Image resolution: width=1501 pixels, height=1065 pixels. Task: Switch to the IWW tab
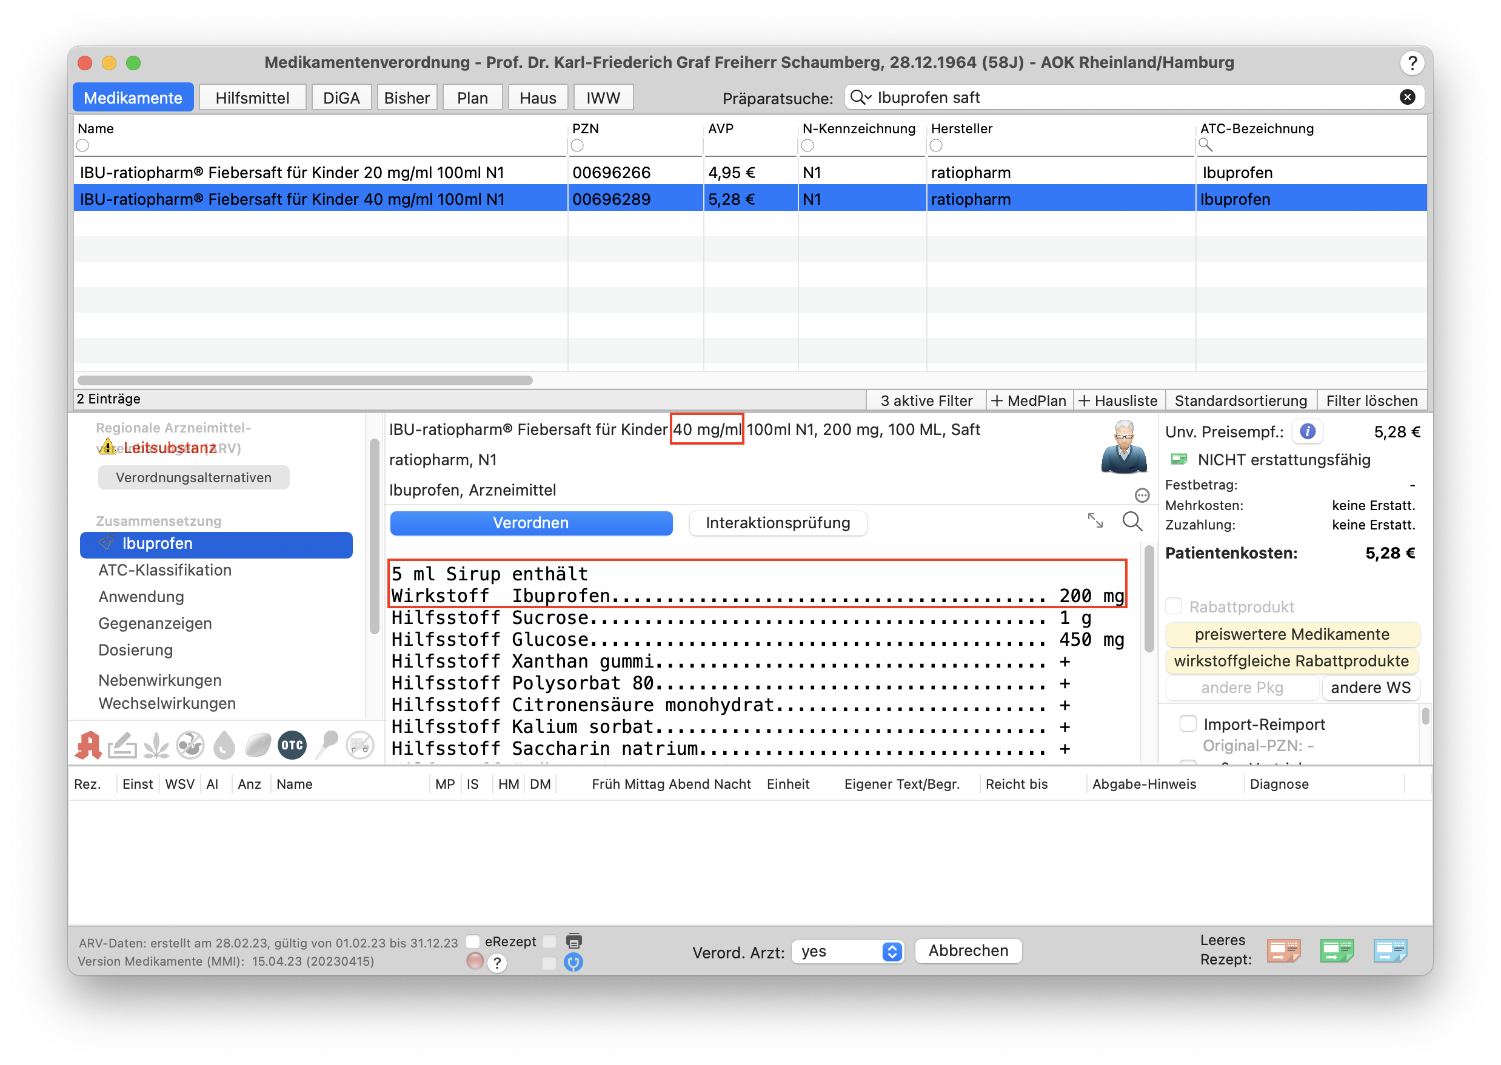point(603,98)
